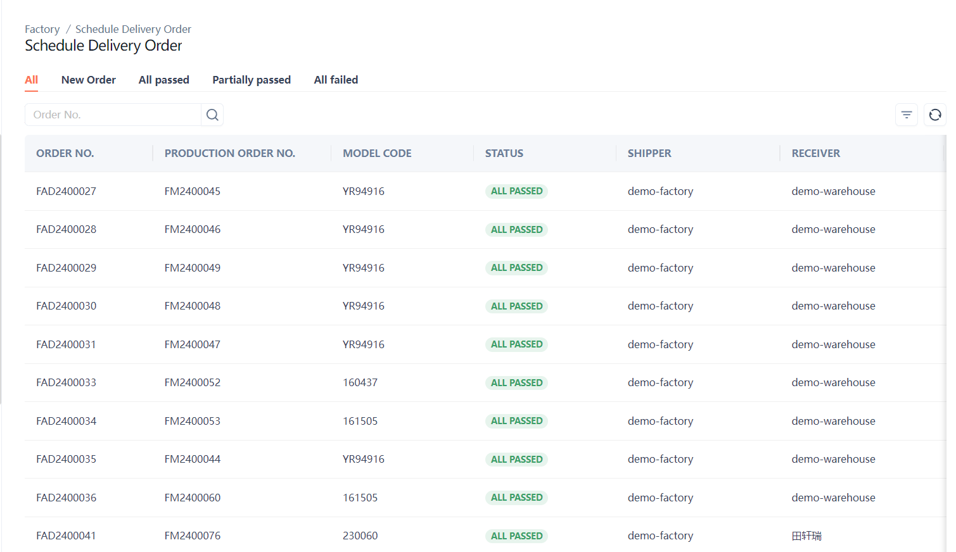
Task: Click the SHIPPER column header
Action: tap(649, 153)
